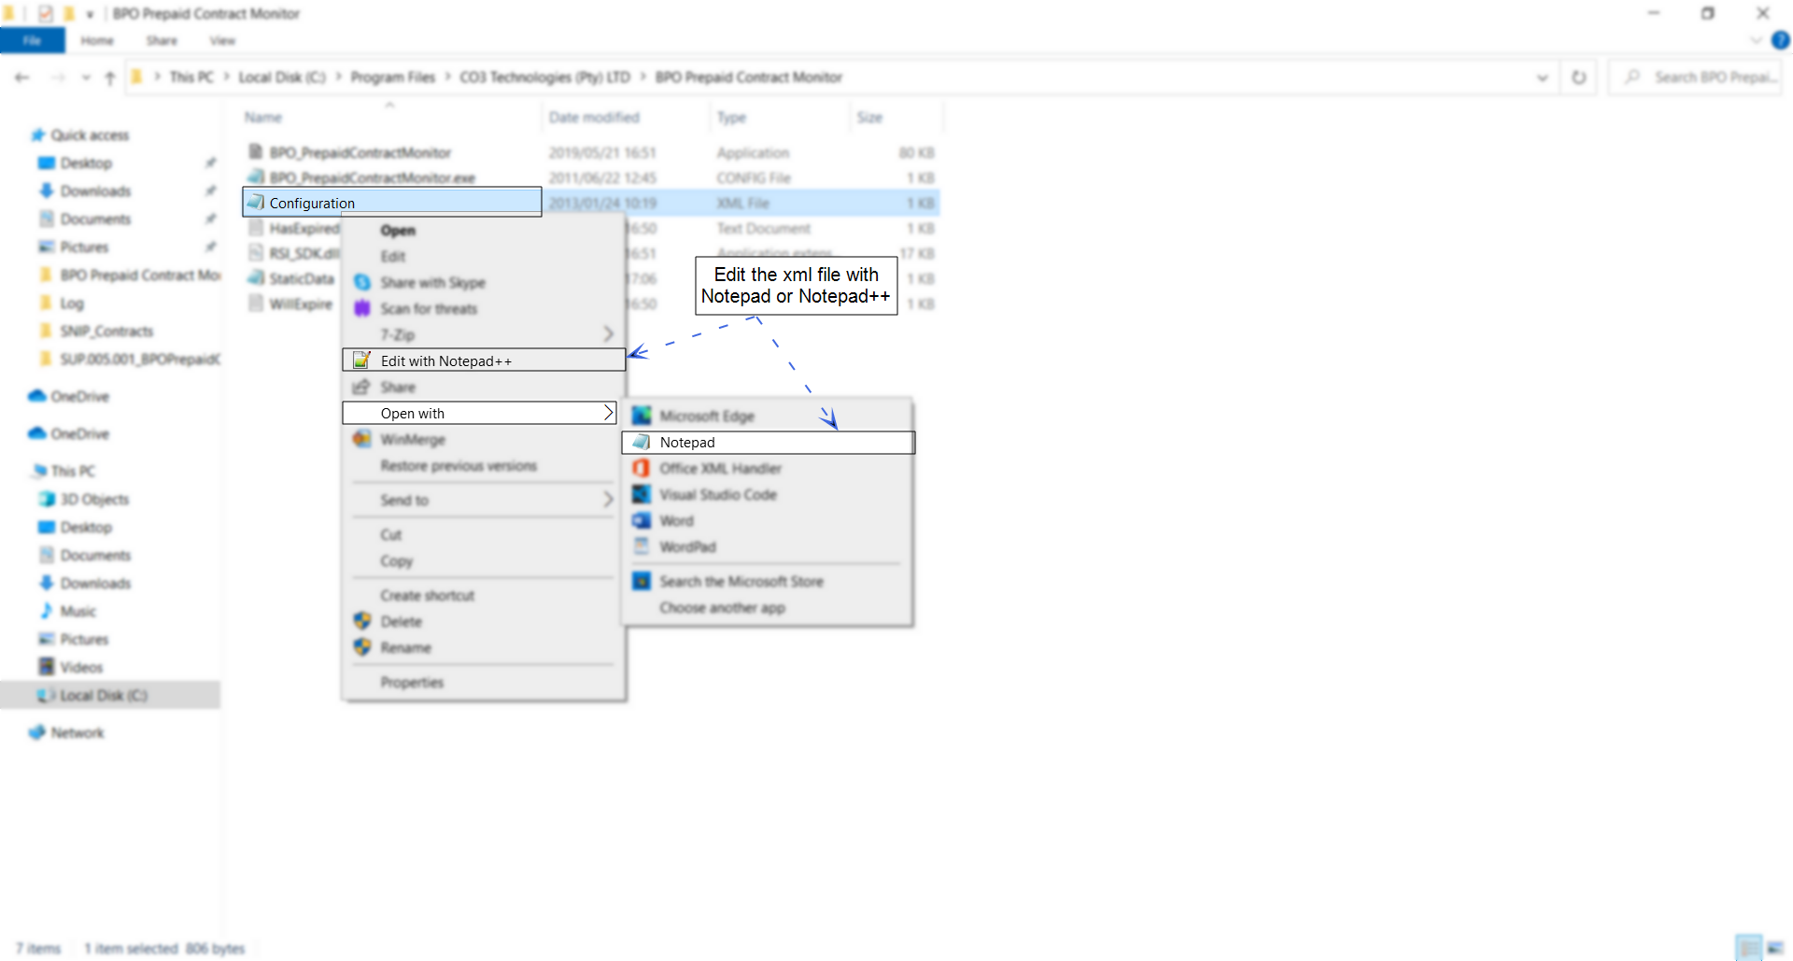Expand the Open with submenu in the context menu
1793x961 pixels.
479,413
